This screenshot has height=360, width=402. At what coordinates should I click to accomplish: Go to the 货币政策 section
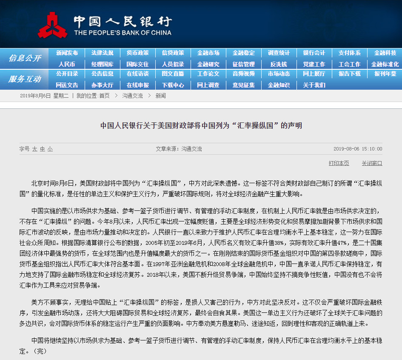(137, 53)
